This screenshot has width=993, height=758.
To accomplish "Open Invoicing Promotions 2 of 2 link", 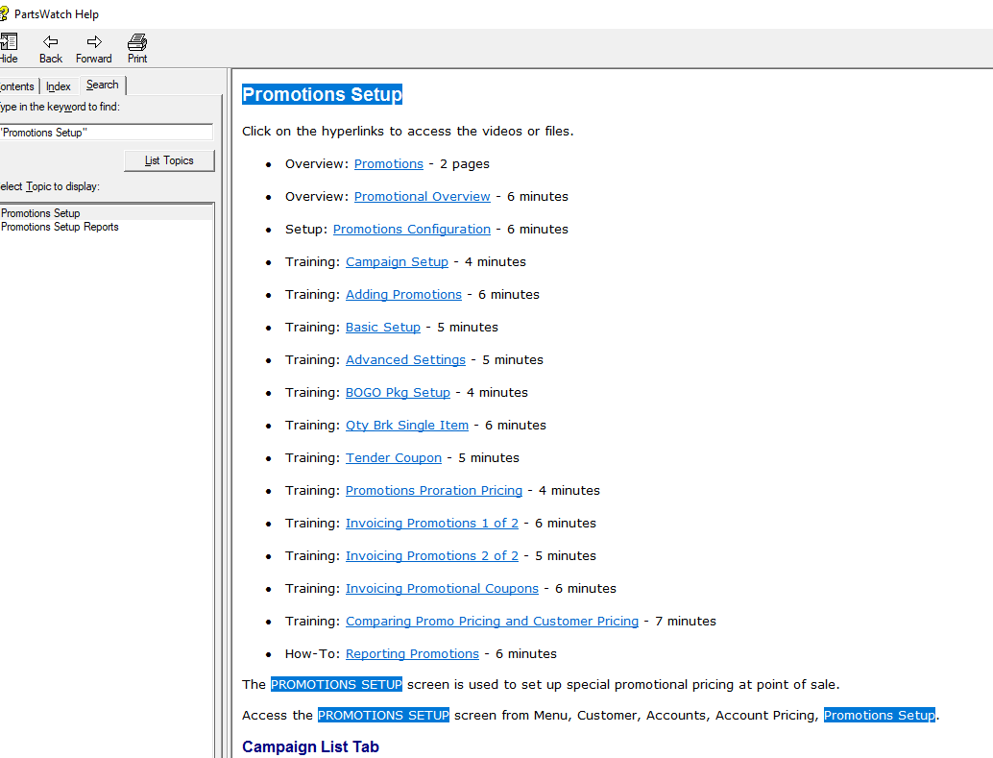I will 431,555.
